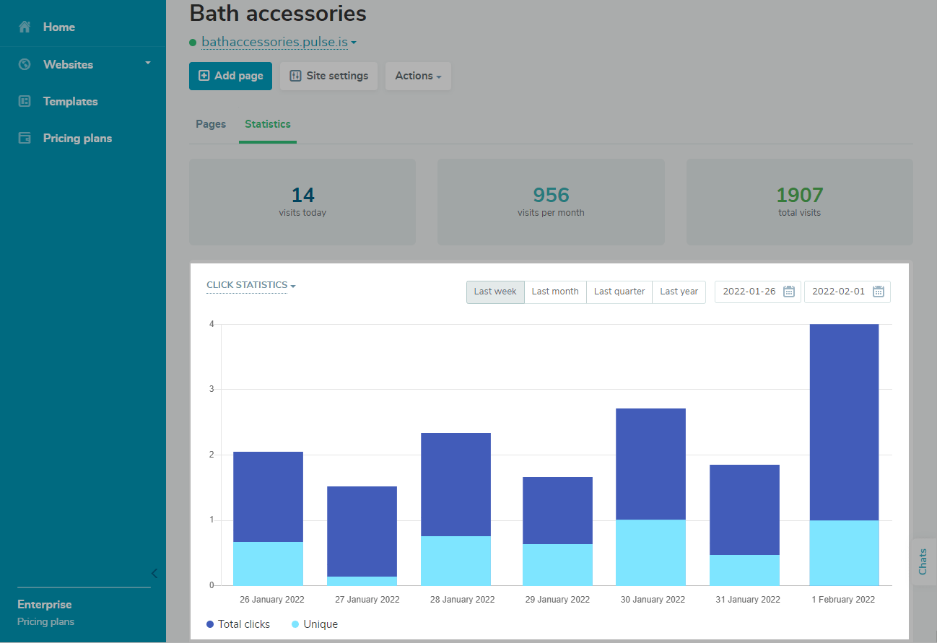
Task: Click the Websites globe icon
Action: [25, 64]
